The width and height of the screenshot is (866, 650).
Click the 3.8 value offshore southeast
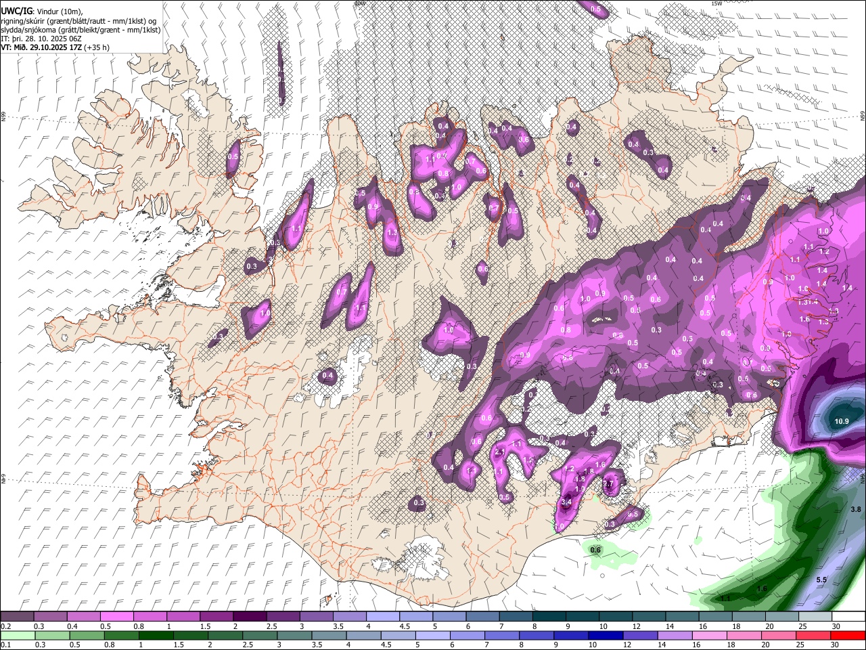coord(855,509)
